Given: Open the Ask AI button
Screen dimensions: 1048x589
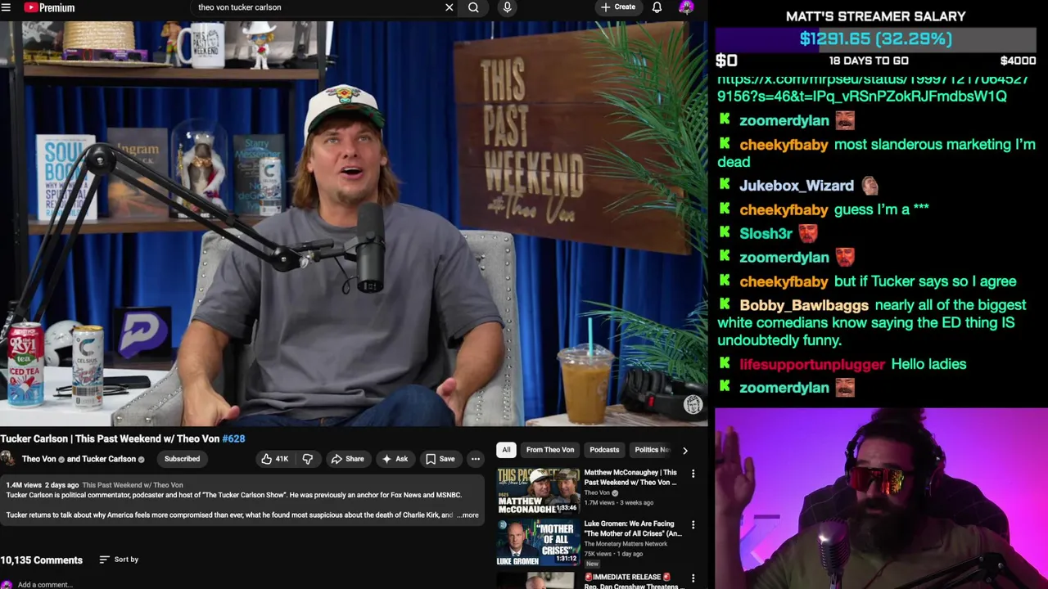Looking at the screenshot, I should point(394,459).
